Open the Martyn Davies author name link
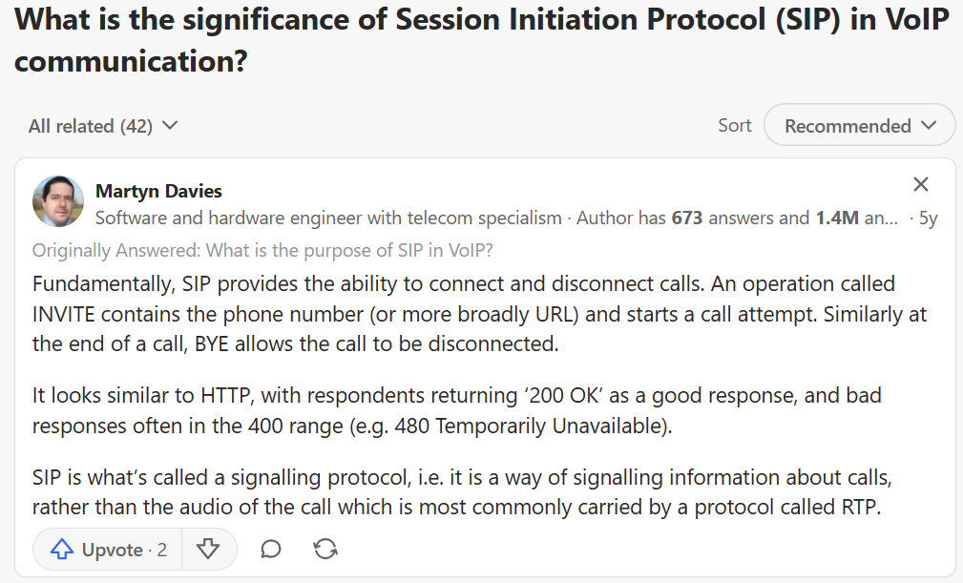 point(158,191)
